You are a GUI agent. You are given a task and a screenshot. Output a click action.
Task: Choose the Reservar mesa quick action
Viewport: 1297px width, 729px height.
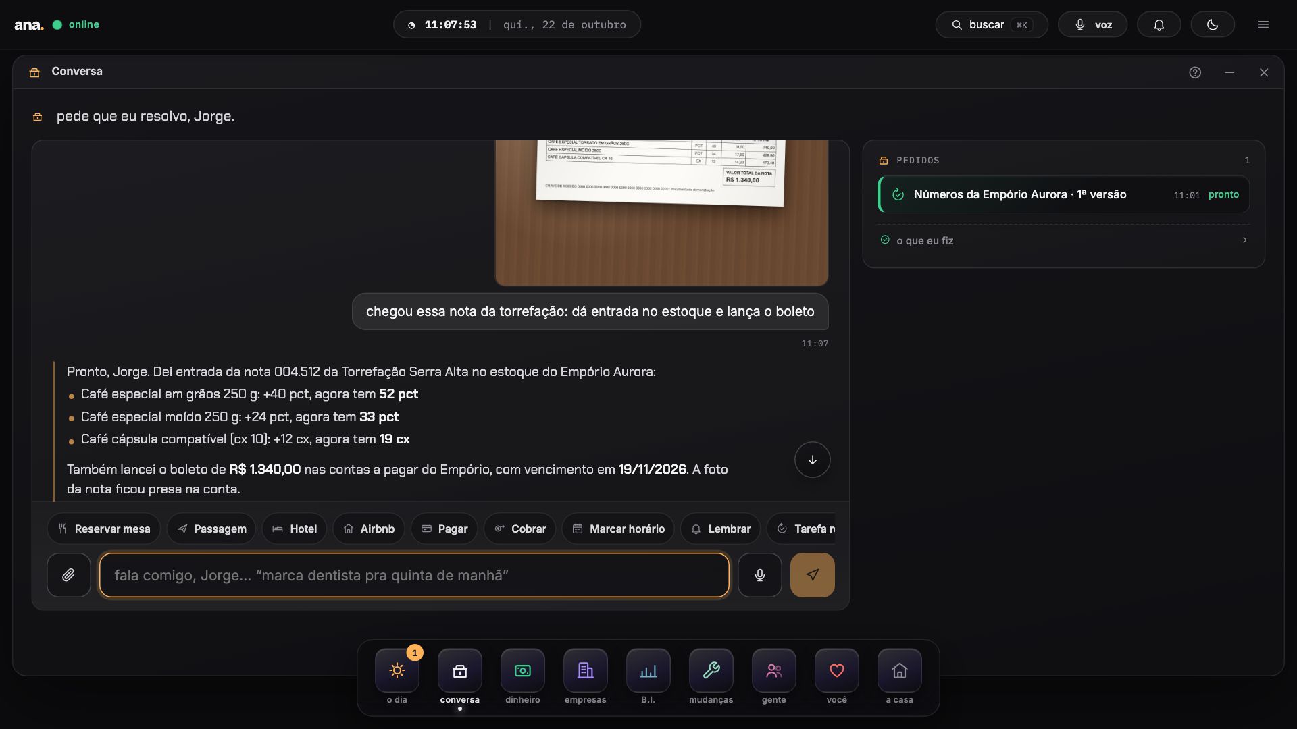coord(104,529)
